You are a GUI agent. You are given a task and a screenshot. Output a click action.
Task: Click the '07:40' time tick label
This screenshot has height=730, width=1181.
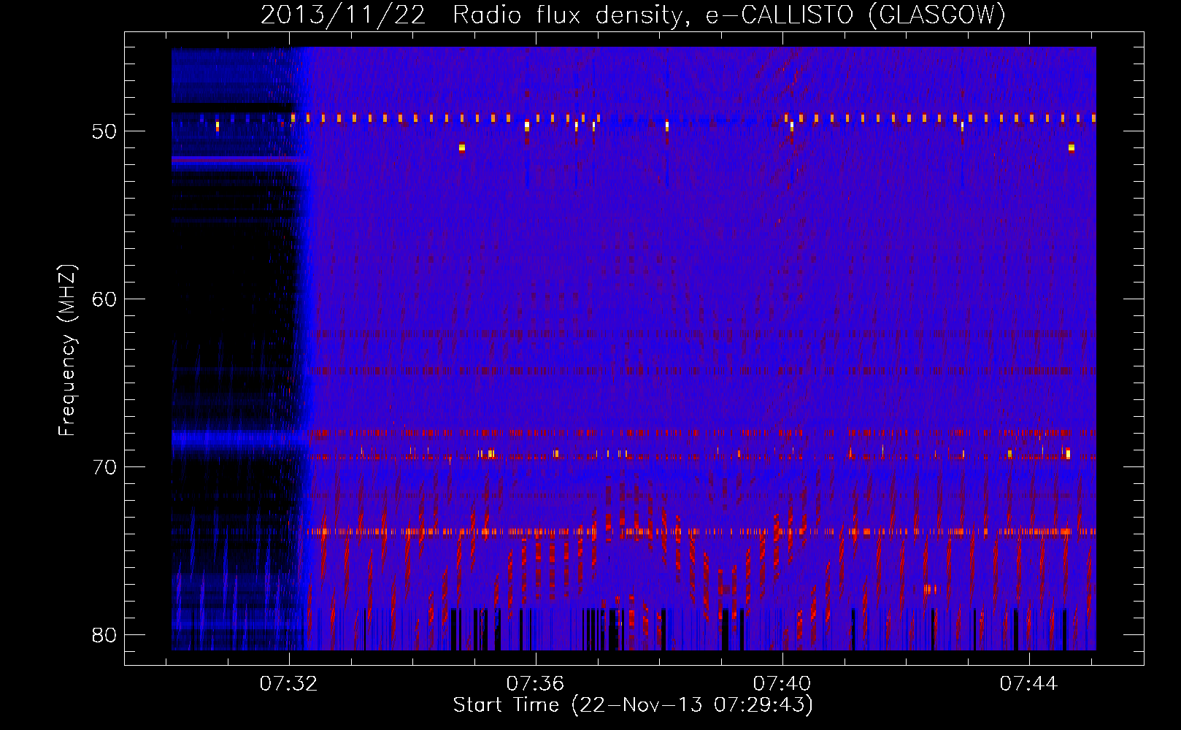pyautogui.click(x=782, y=683)
